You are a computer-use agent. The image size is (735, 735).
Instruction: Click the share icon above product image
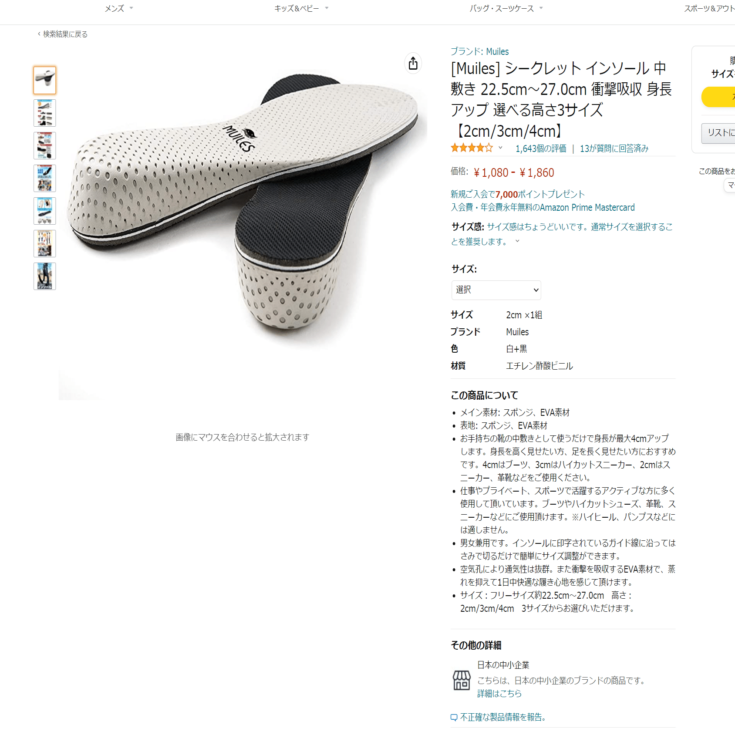coord(413,64)
